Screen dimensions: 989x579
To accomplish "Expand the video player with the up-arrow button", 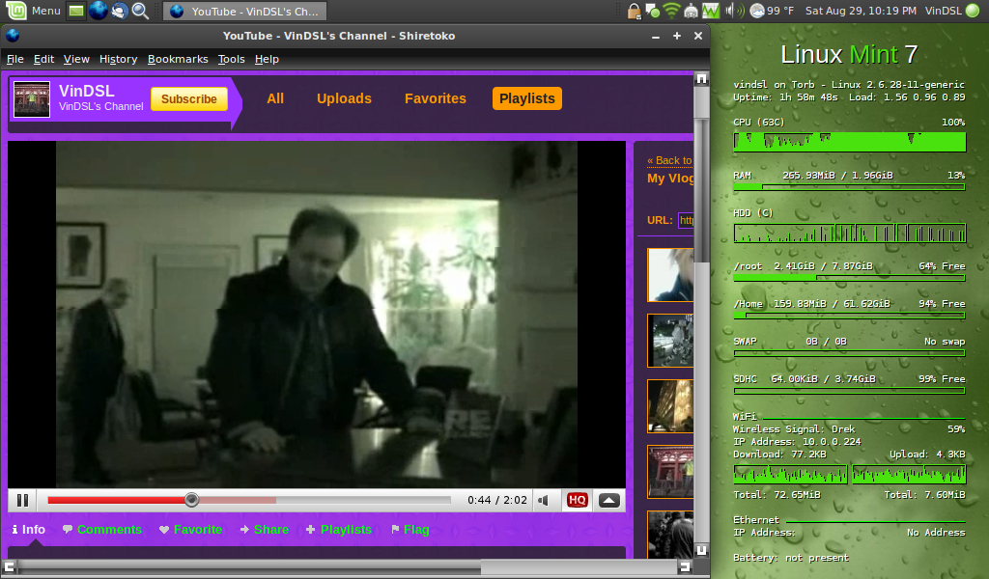I will (608, 500).
